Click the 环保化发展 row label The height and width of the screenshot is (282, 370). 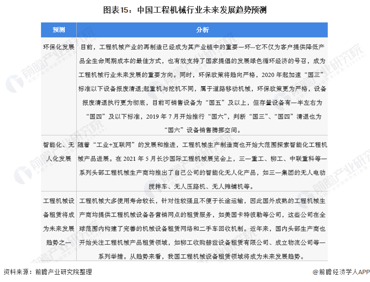[59, 47]
